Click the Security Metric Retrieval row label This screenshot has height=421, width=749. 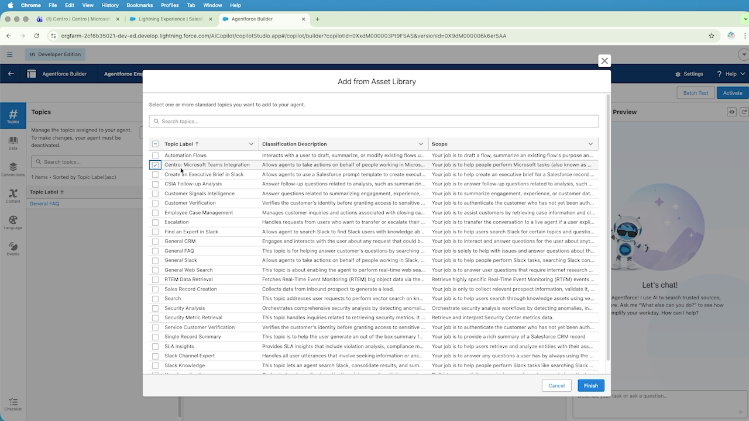[x=193, y=318]
